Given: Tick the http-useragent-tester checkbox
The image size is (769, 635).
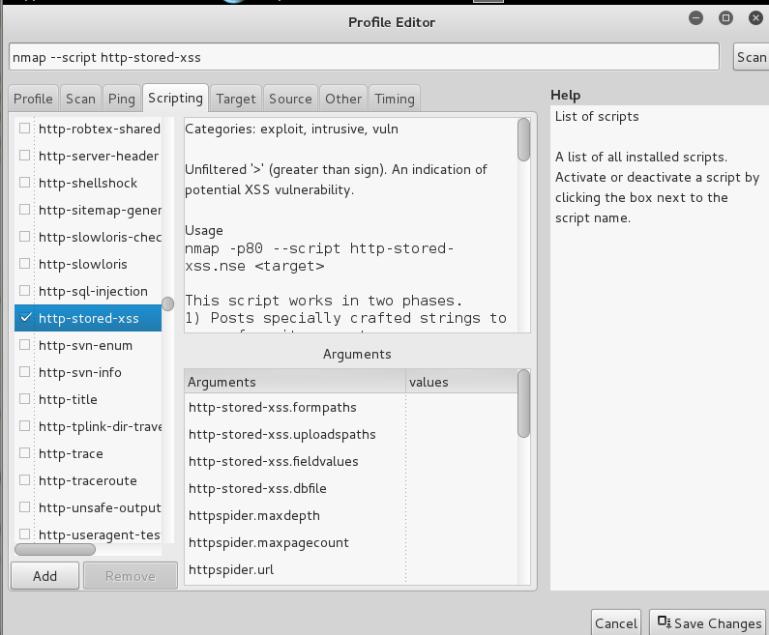Looking at the screenshot, I should click(x=24, y=534).
